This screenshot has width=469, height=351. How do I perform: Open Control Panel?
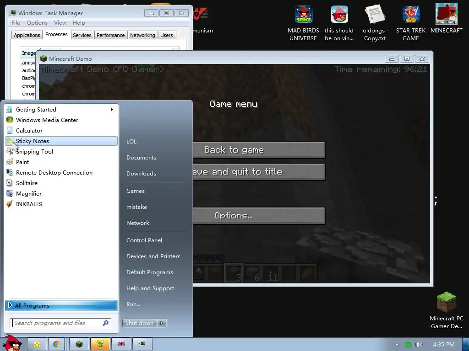tap(144, 240)
